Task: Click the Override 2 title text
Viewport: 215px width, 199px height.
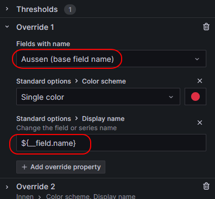Action: (36, 187)
